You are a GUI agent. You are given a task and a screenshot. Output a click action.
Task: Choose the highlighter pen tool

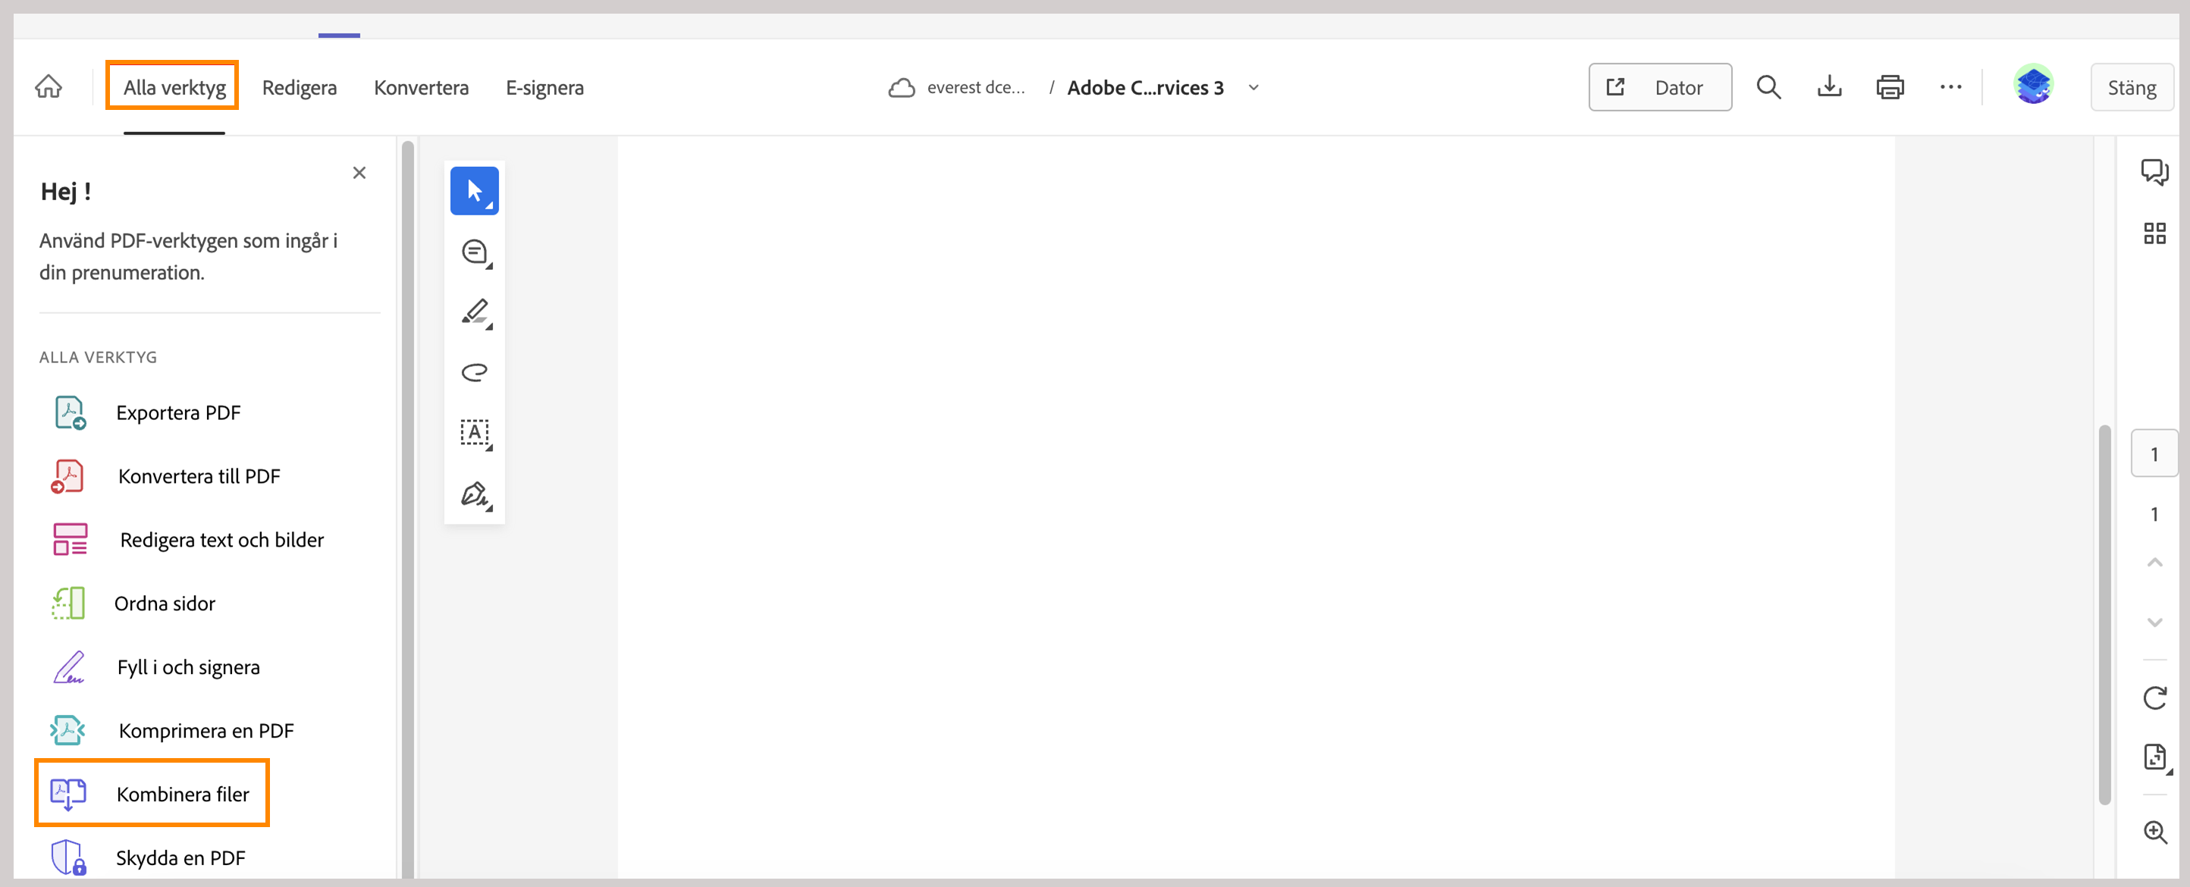475,312
